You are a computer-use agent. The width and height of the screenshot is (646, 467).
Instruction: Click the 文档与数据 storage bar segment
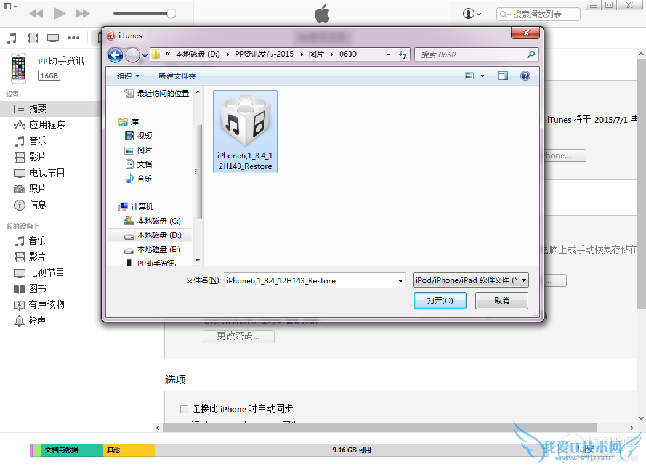coord(72,450)
